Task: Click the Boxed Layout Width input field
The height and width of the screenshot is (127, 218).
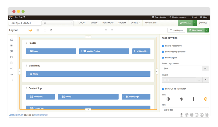Action: click(x=182, y=69)
